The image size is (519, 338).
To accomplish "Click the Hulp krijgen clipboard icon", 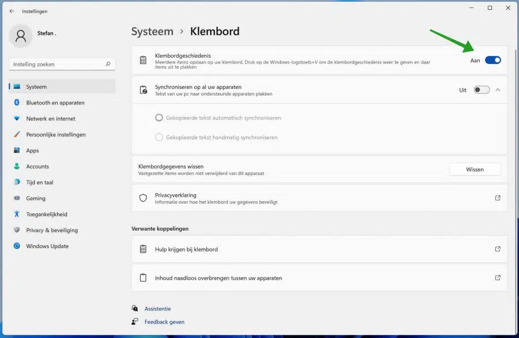I will click(x=143, y=249).
